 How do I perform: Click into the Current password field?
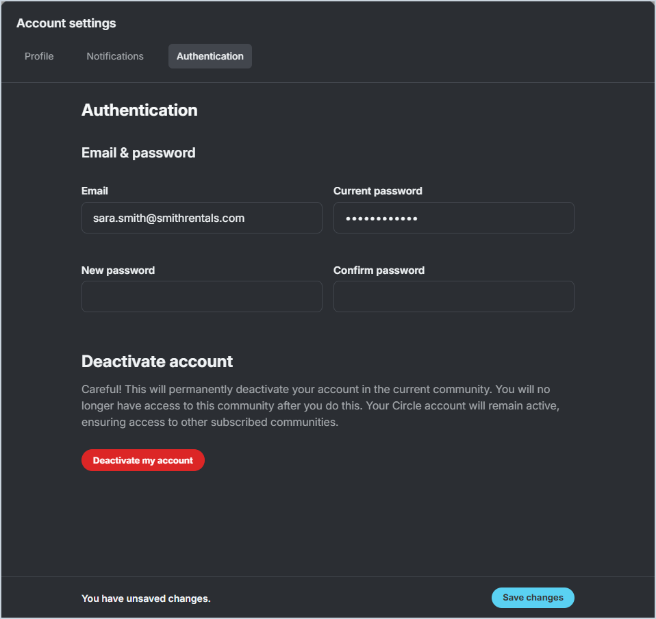[x=453, y=218]
